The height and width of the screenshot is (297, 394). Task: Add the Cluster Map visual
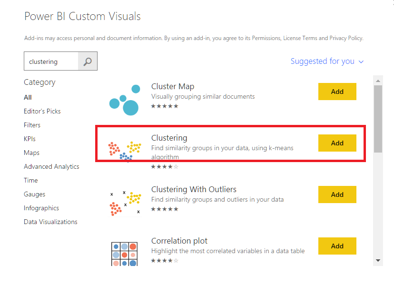337,92
